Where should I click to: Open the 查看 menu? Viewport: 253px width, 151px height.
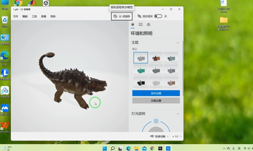pyautogui.click(x=43, y=16)
